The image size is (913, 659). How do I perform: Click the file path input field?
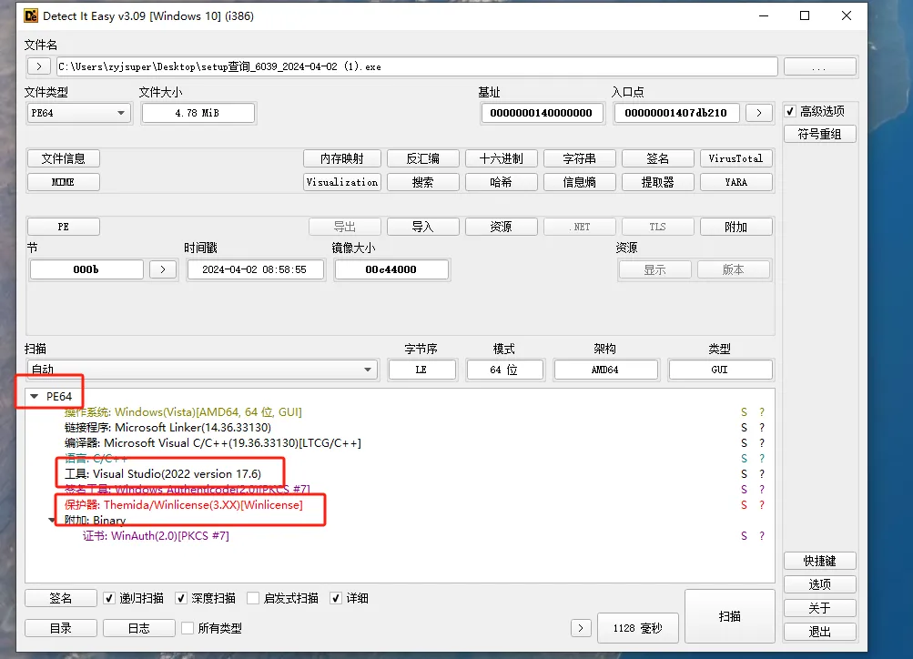tap(416, 66)
